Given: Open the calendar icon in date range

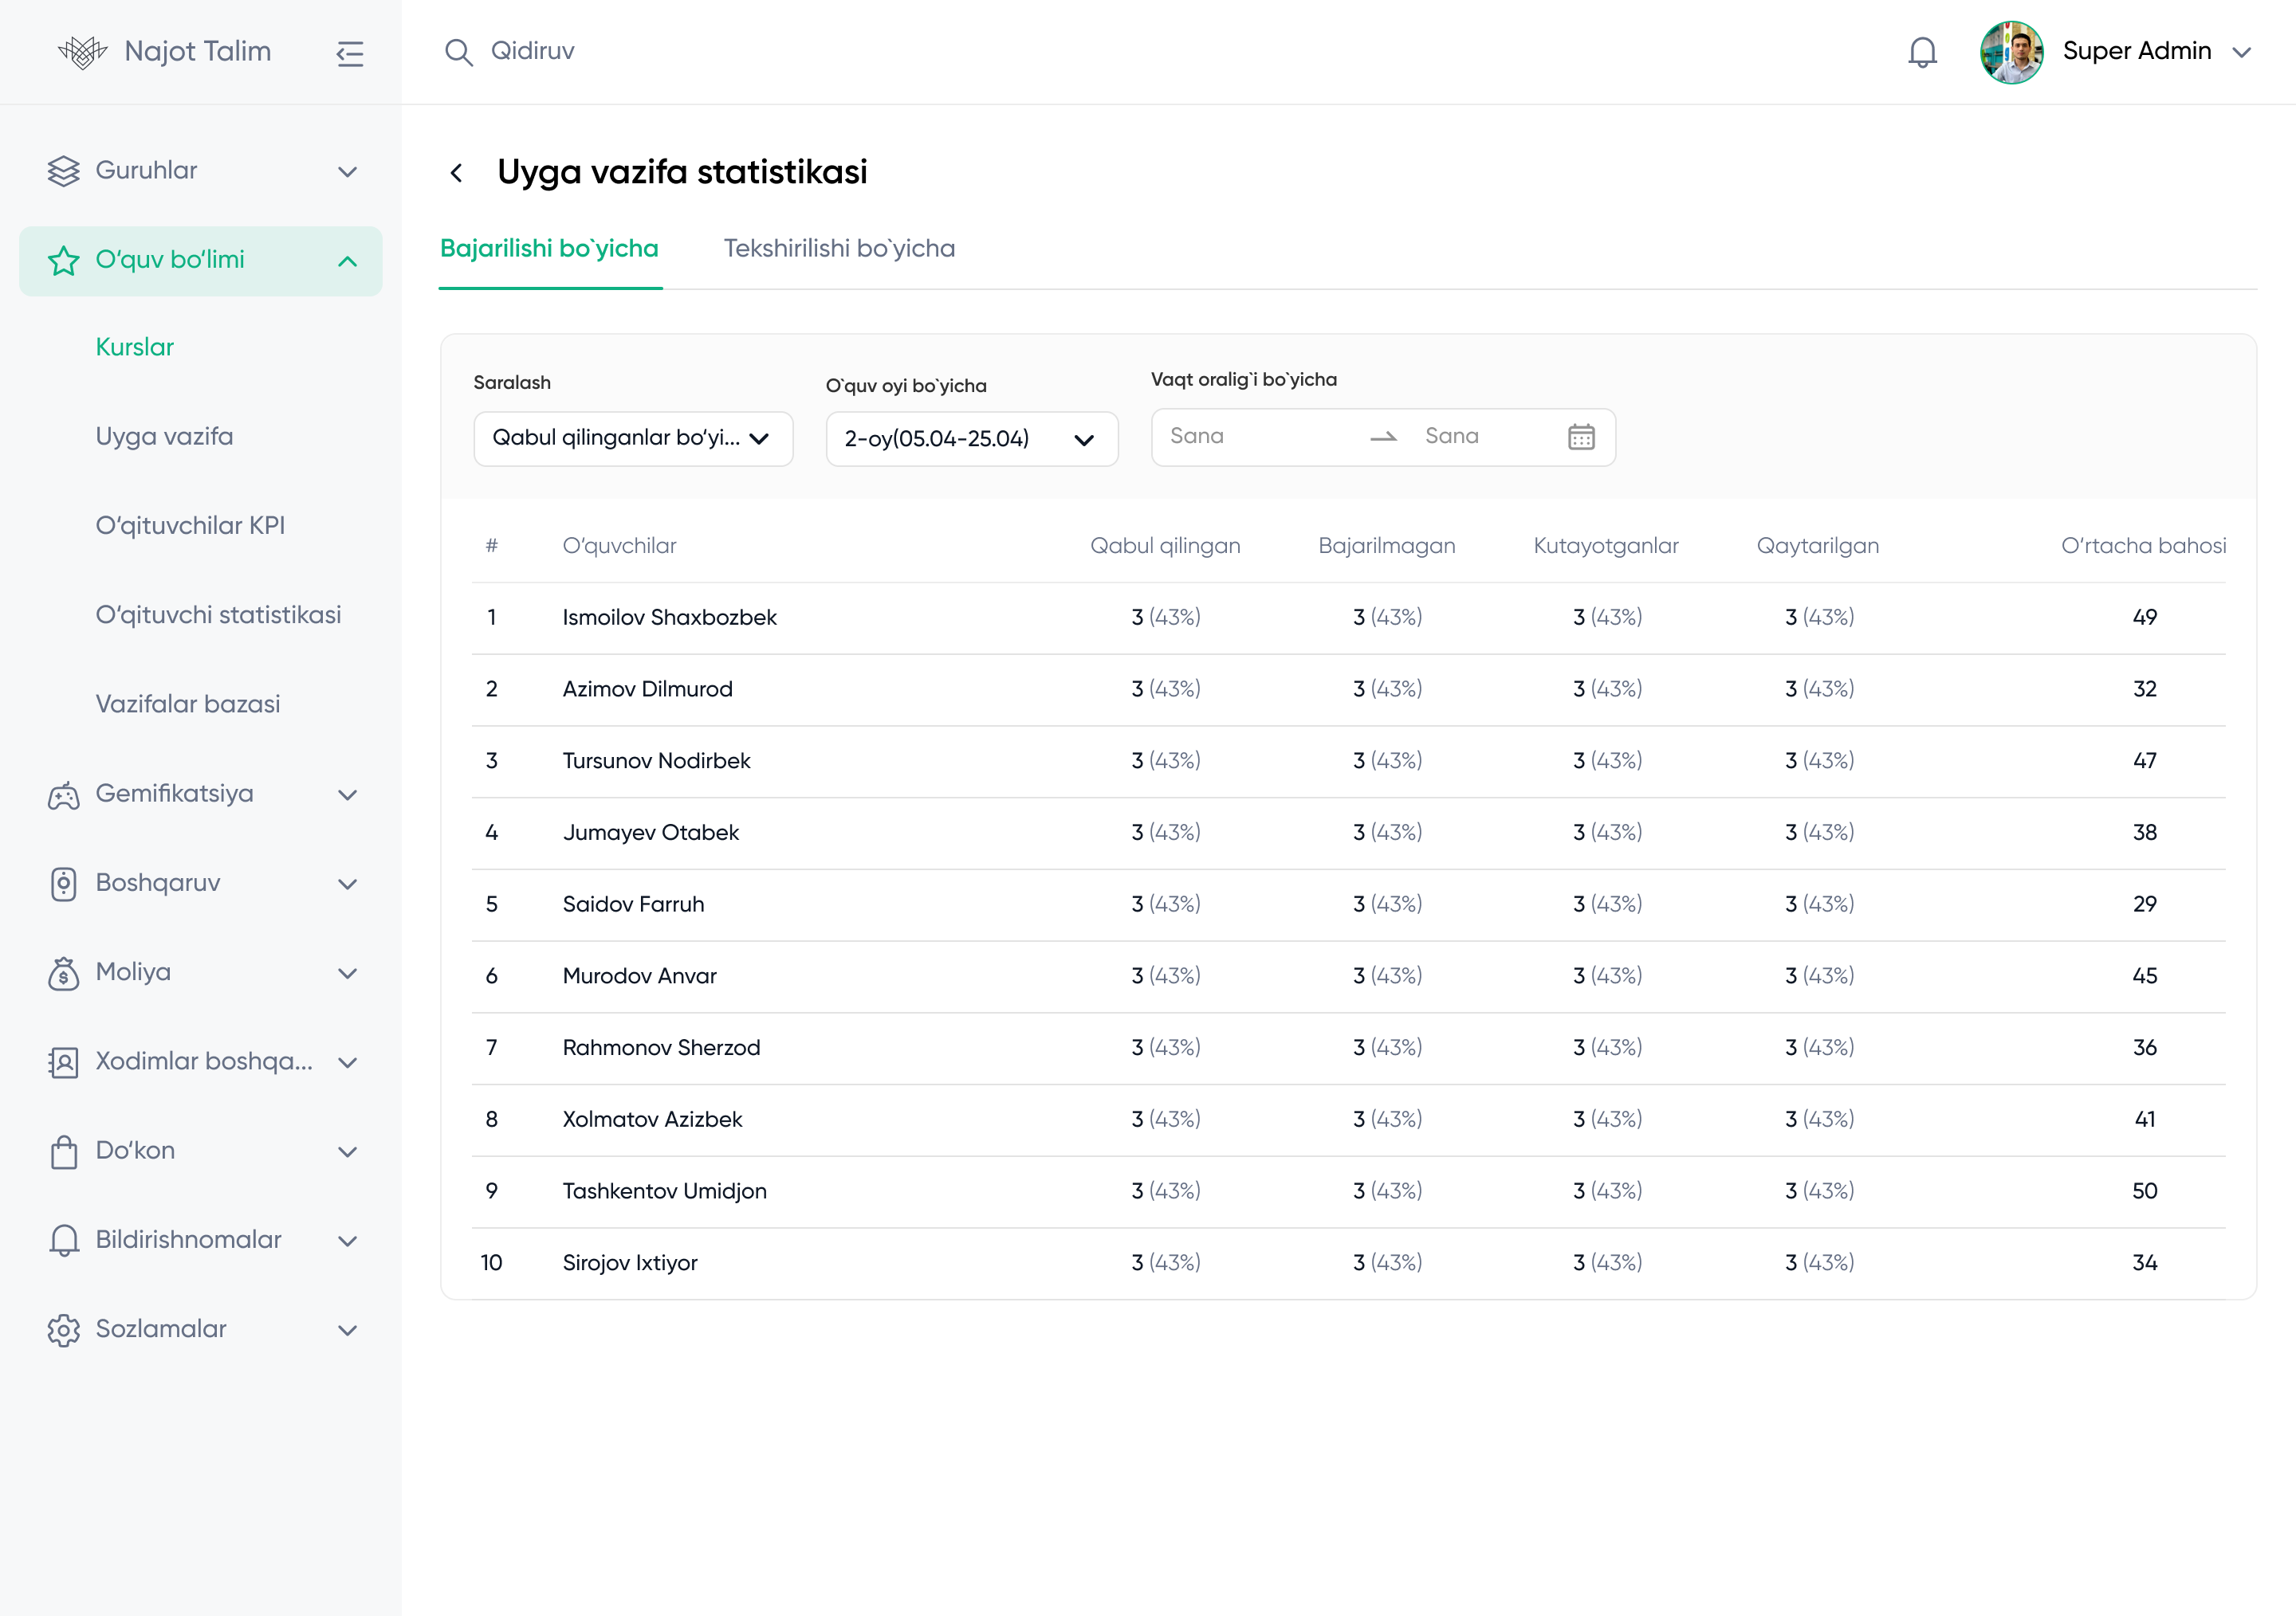Looking at the screenshot, I should [1580, 437].
